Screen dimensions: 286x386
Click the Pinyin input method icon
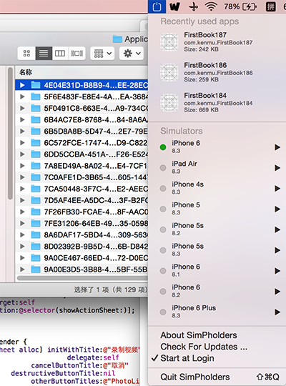270,6
